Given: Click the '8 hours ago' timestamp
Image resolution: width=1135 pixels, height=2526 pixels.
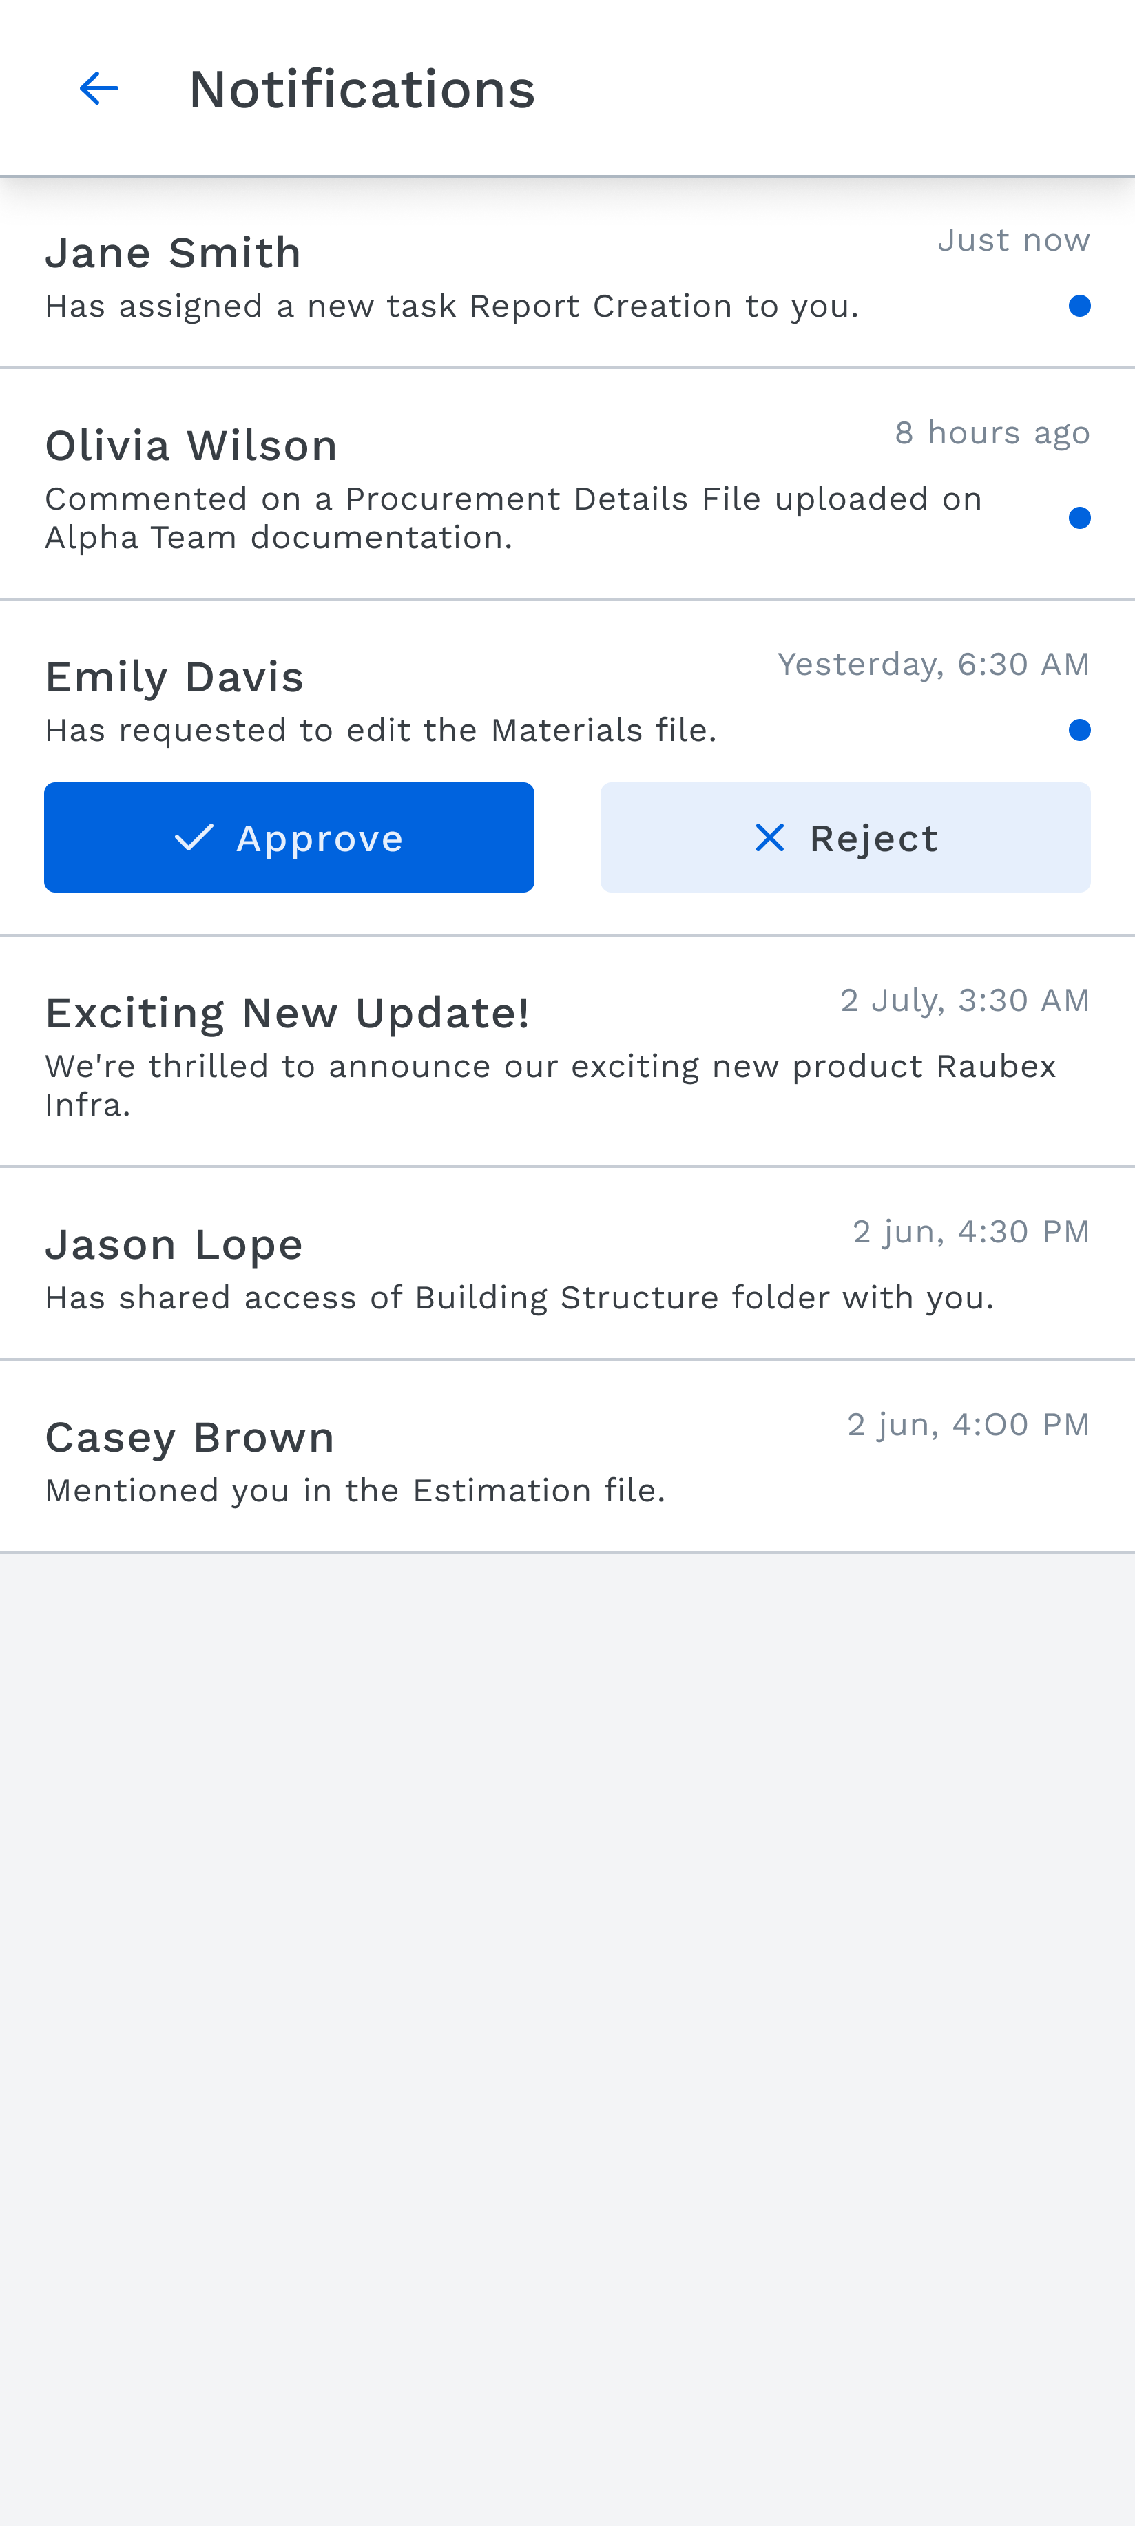Looking at the screenshot, I should [992, 432].
